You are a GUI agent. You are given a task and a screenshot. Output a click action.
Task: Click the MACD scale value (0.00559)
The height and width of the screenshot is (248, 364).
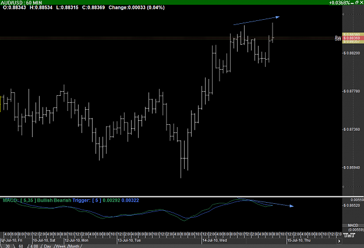[356, 229]
